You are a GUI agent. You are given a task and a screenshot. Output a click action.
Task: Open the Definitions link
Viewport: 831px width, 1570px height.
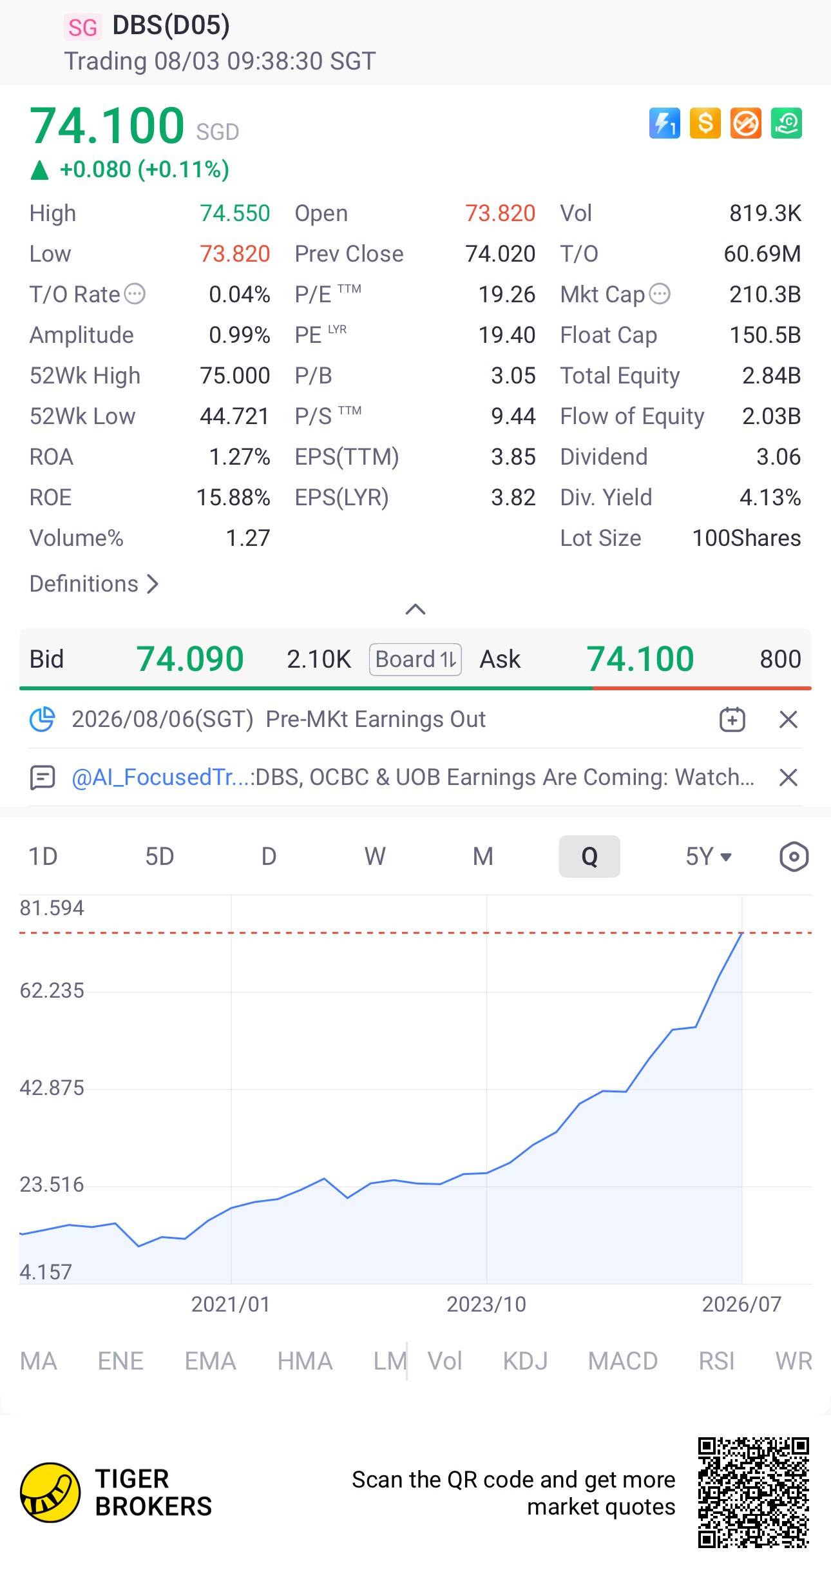pos(94,584)
